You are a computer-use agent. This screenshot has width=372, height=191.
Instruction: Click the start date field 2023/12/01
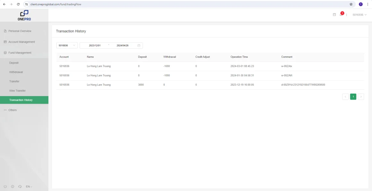click(x=95, y=46)
